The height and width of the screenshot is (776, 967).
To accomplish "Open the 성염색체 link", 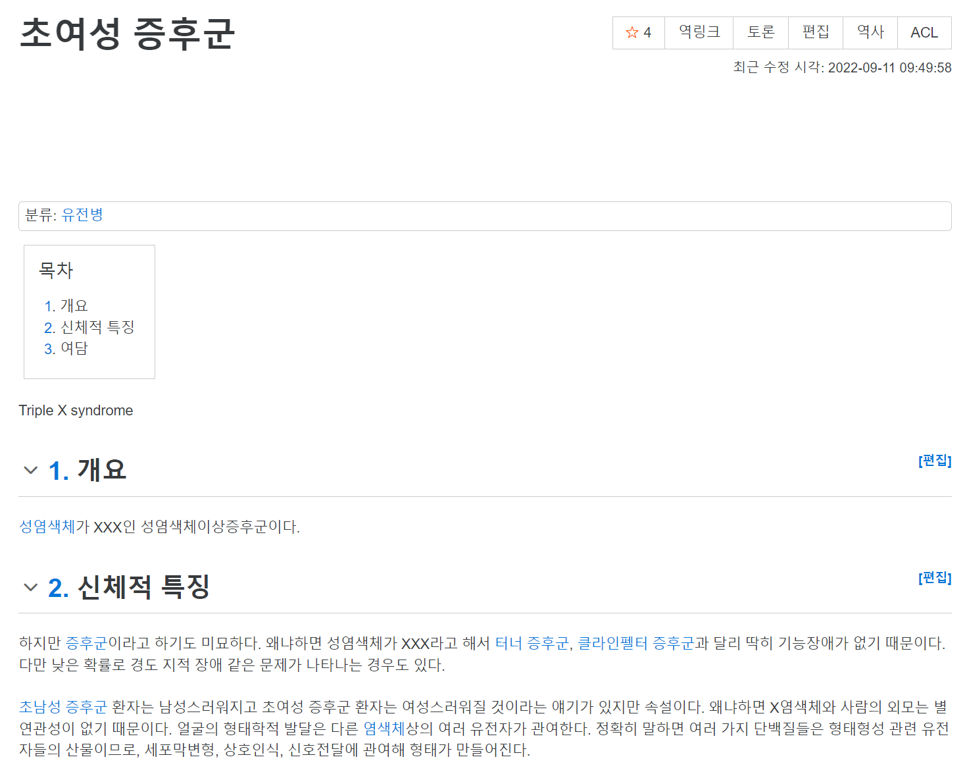I will pyautogui.click(x=47, y=527).
